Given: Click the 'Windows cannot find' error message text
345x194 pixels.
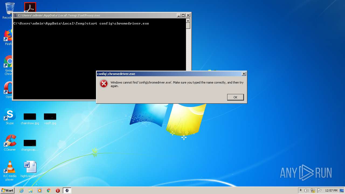Looking at the screenshot, I should pyautogui.click(x=177, y=84).
